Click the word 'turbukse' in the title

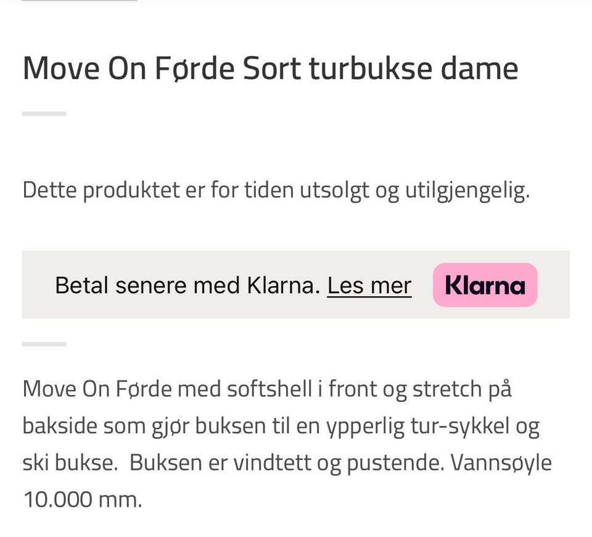point(371,69)
